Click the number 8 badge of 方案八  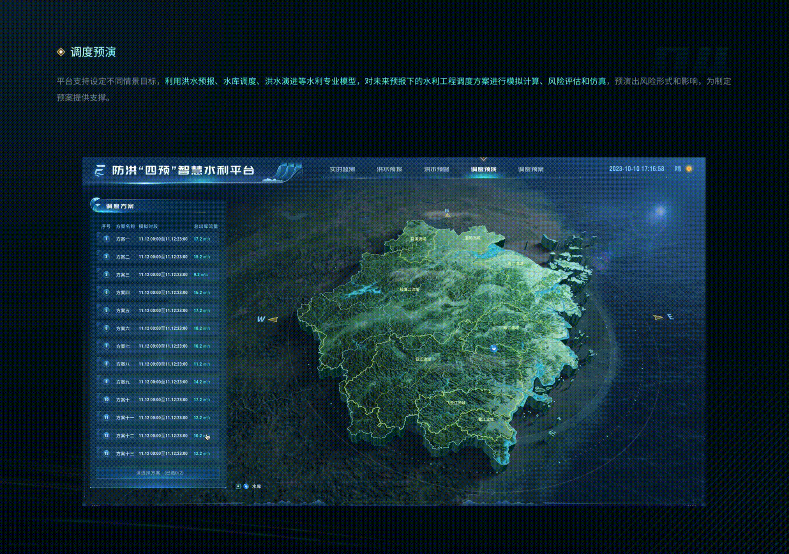[x=106, y=364]
